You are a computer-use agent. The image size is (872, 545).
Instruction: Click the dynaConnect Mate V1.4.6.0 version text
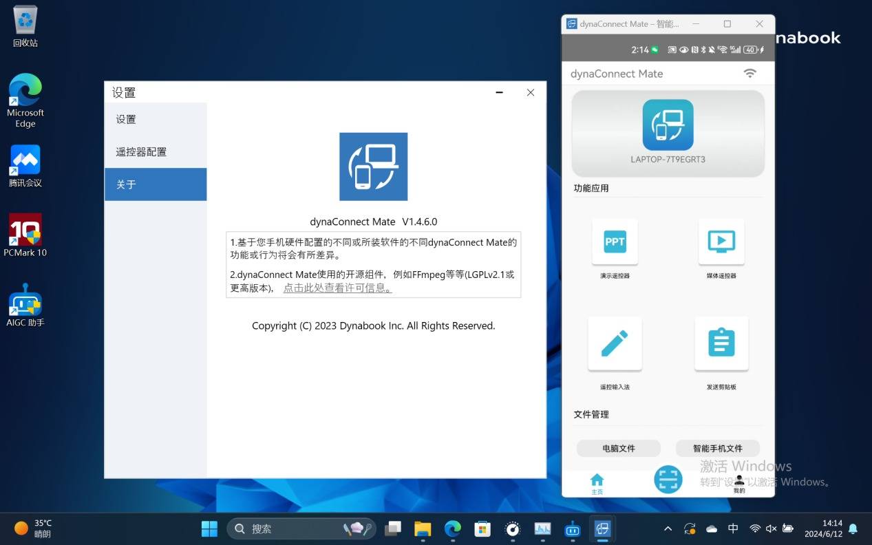pos(374,222)
